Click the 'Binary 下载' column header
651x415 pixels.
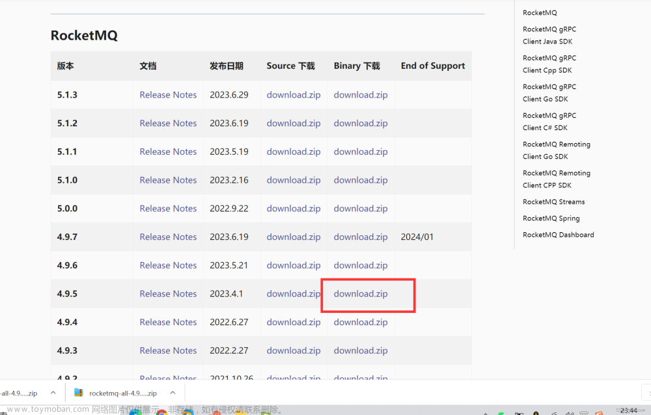point(357,66)
